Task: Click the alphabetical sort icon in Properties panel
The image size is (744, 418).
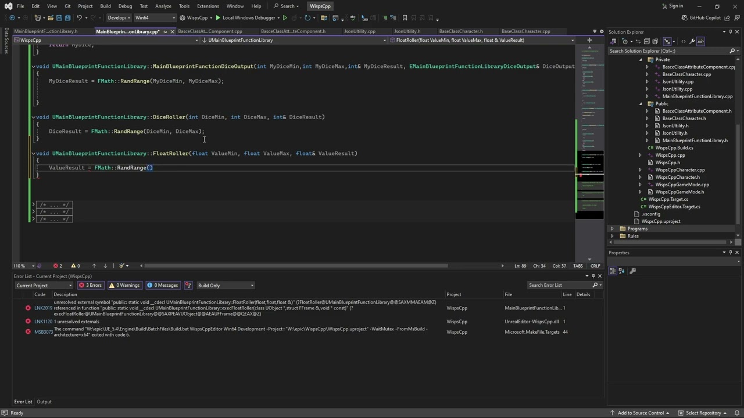Action: 621,271
